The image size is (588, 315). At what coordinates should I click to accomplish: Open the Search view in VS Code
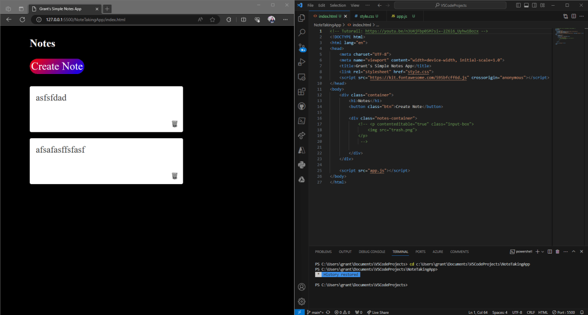coord(301,33)
